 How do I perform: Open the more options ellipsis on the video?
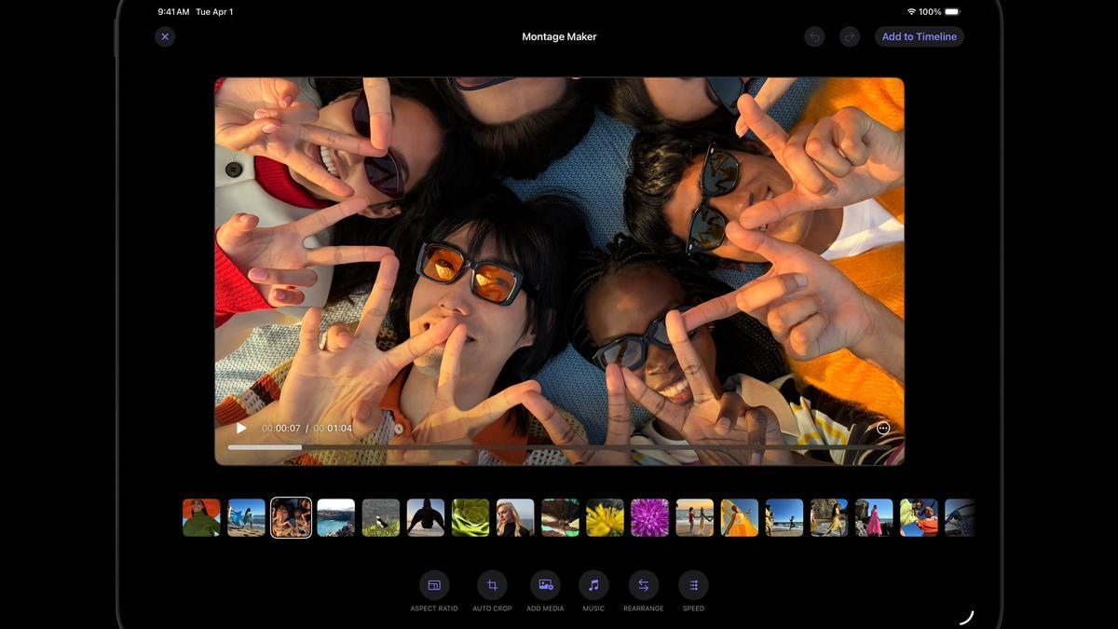883,429
